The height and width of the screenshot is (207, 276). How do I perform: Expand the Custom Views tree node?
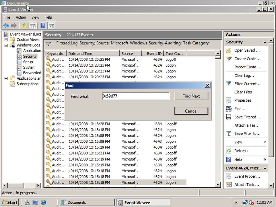click(x=6, y=40)
